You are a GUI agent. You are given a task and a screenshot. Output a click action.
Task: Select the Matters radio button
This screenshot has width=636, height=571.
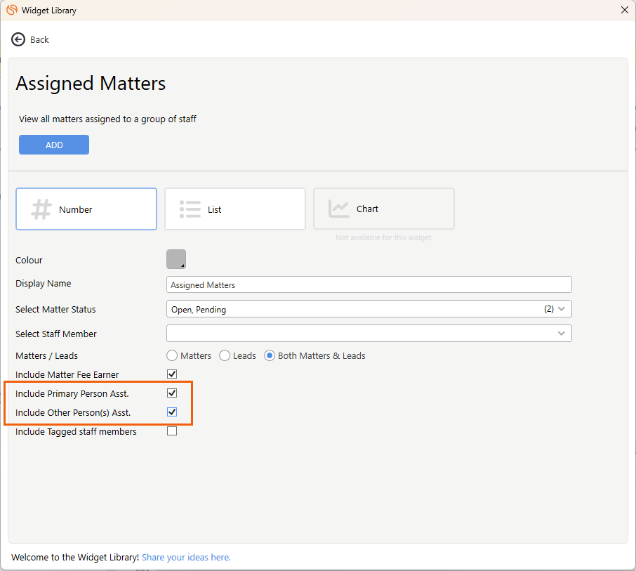(x=172, y=356)
